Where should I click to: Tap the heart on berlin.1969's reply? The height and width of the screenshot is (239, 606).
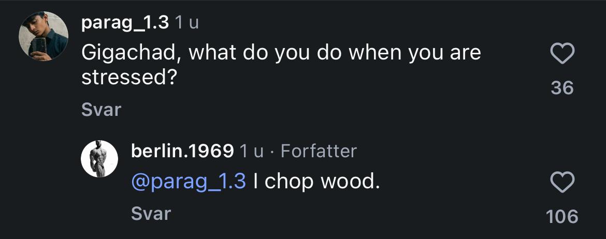tap(562, 182)
